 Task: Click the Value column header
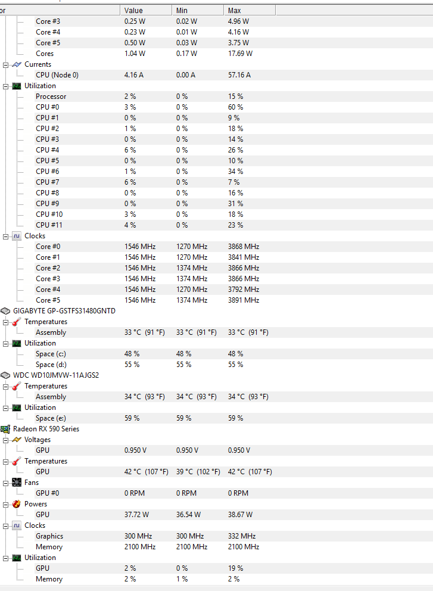(x=146, y=10)
